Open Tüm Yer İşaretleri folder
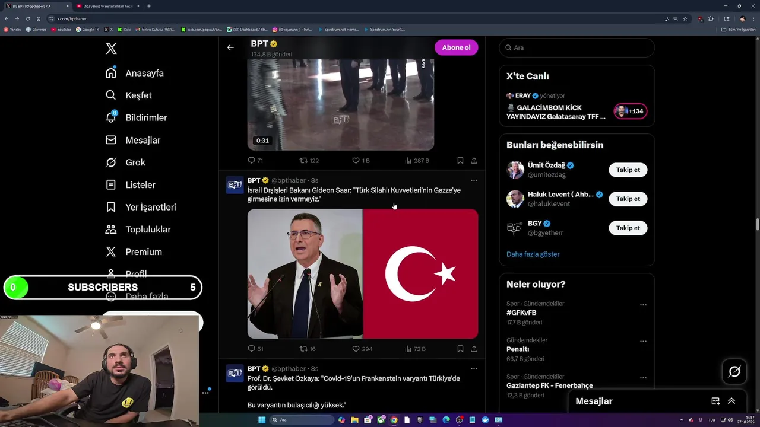This screenshot has width=760, height=427. coord(738,29)
